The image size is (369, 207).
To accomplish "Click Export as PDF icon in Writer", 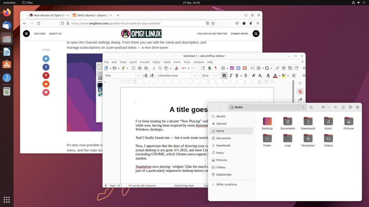I will coord(133,68).
